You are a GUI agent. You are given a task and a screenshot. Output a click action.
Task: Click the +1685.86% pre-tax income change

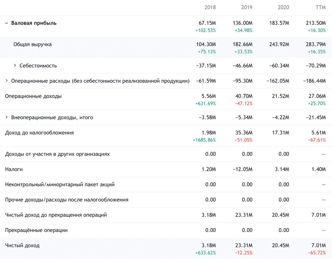(204, 140)
